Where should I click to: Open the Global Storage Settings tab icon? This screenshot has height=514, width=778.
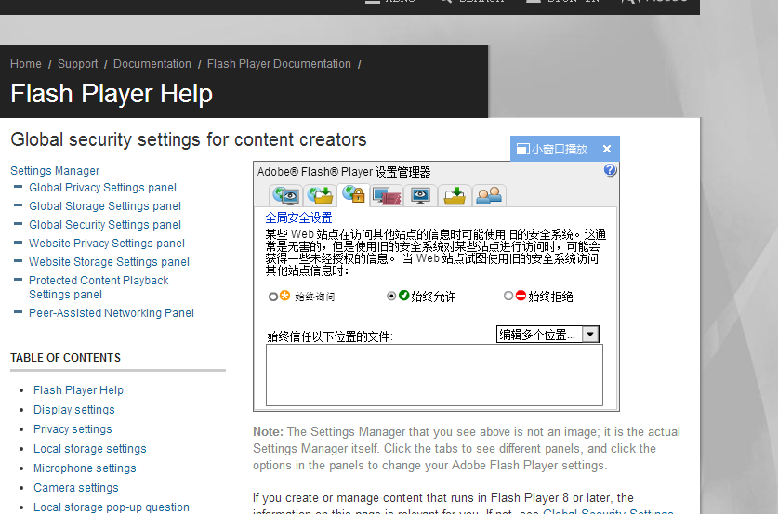click(320, 195)
